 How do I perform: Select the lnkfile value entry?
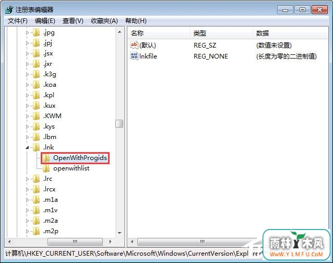148,56
